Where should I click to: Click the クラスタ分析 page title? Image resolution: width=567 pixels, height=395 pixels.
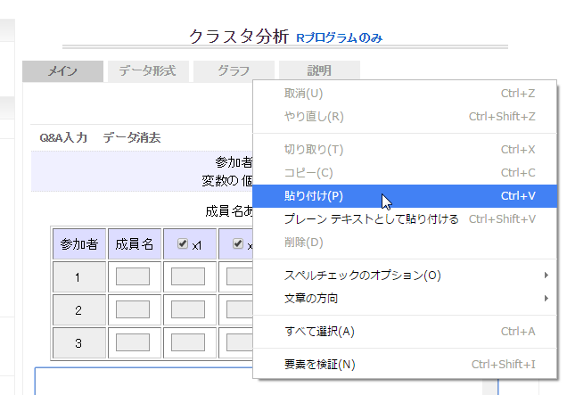pos(239,37)
